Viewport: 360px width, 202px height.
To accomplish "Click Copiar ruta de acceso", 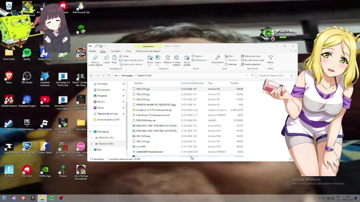I will [131, 60].
